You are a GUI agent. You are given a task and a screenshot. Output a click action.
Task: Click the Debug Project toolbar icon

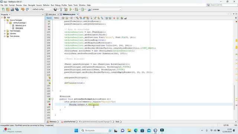pos(76,9)
